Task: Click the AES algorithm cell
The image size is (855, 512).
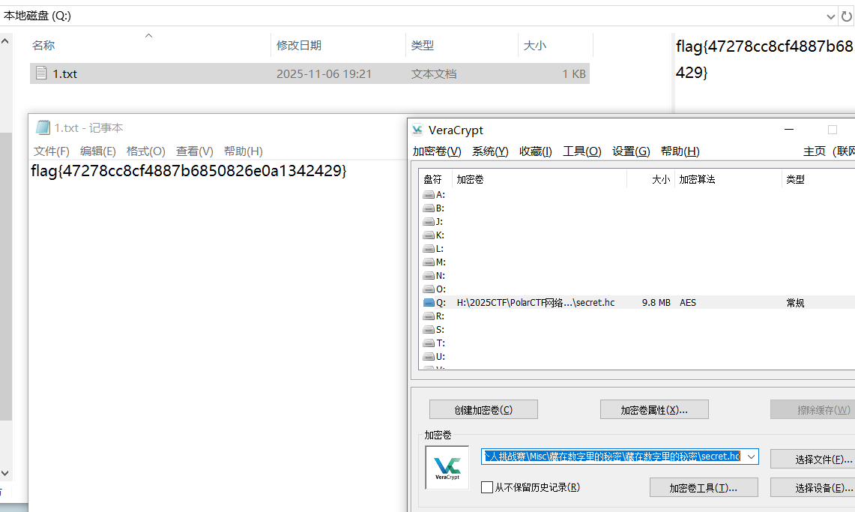Action: pyautogui.click(x=688, y=303)
